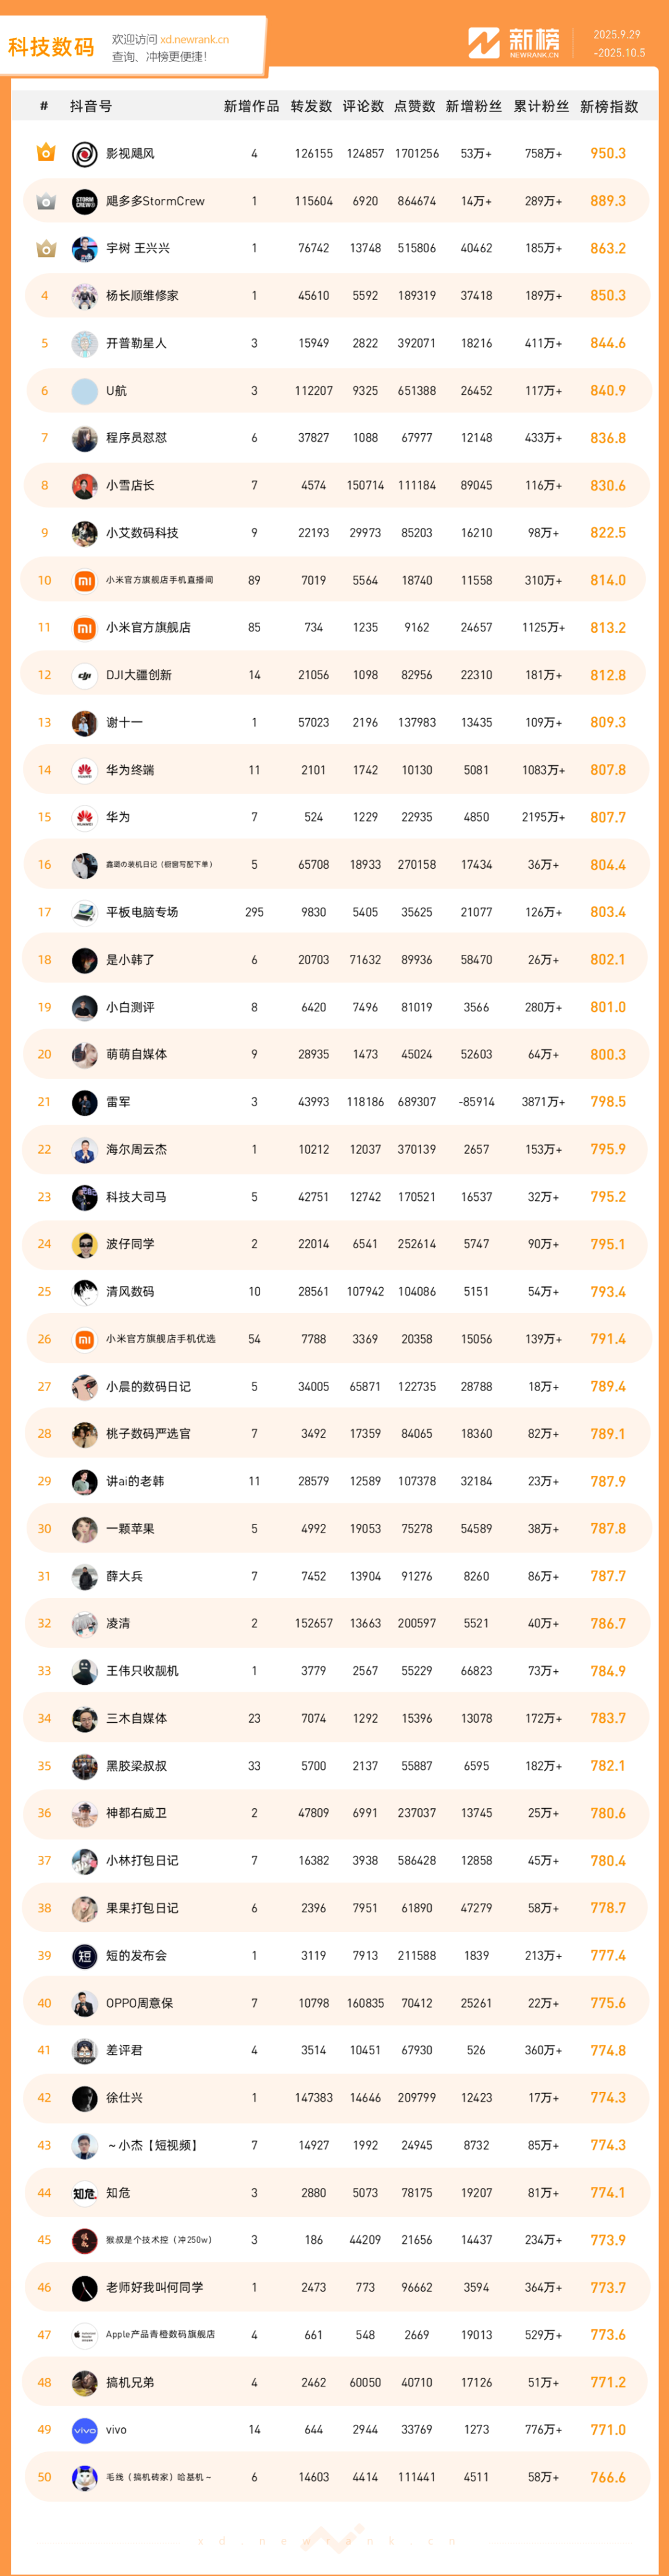Click the bronze crown icon for rank three
Screen dimensions: 669x2576
[45, 248]
